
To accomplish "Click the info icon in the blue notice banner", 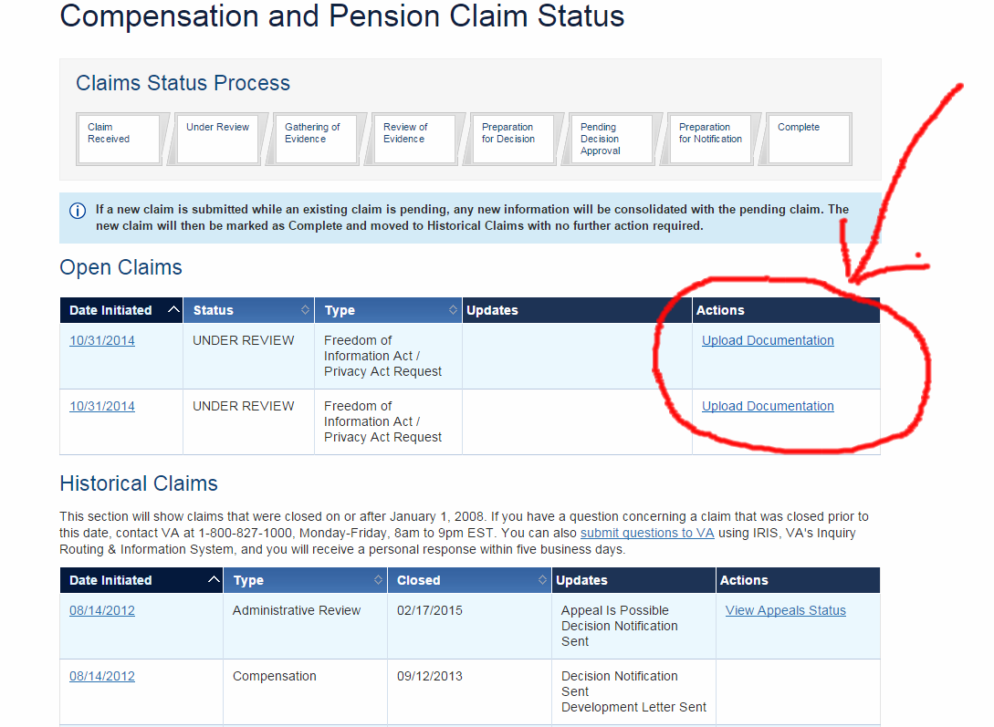I will pyautogui.click(x=78, y=211).
